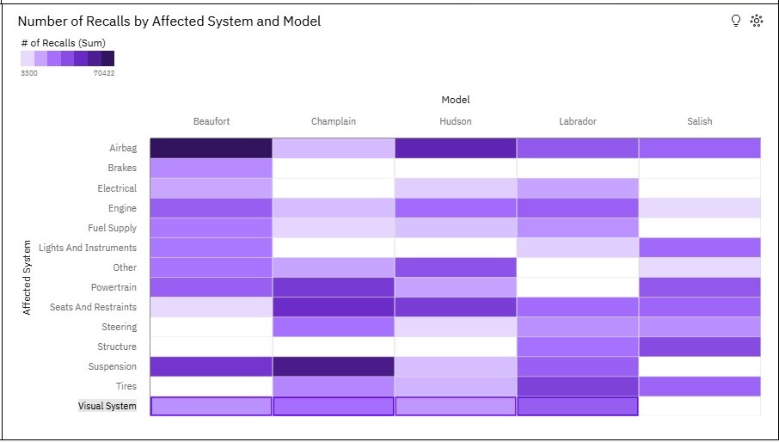Select the Airbag Hudson heatmap cell

pyautogui.click(x=456, y=148)
